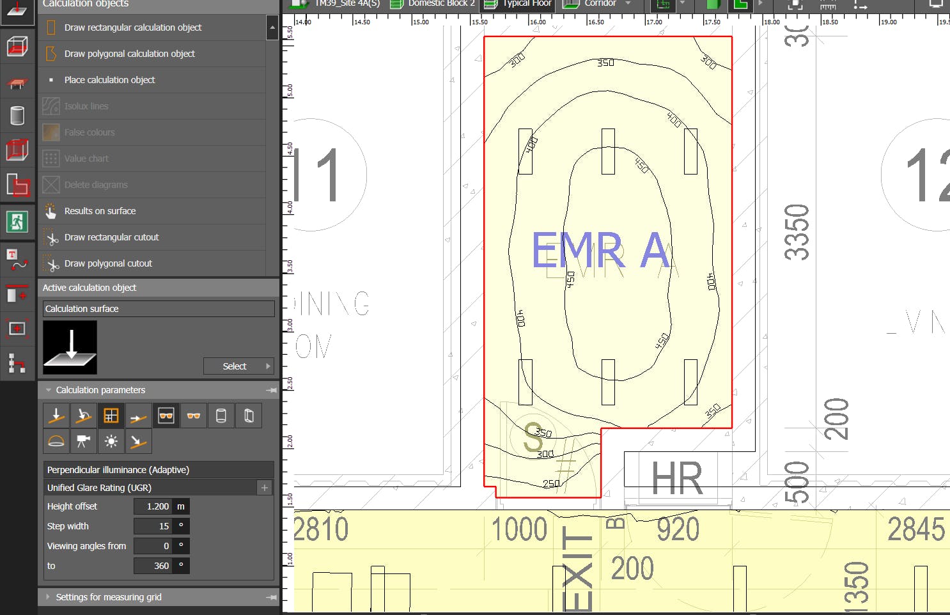Pin the Calculation parameters panel
Image resolution: width=950 pixels, height=615 pixels.
pos(272,390)
